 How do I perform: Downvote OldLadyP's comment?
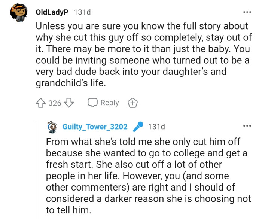(70, 103)
